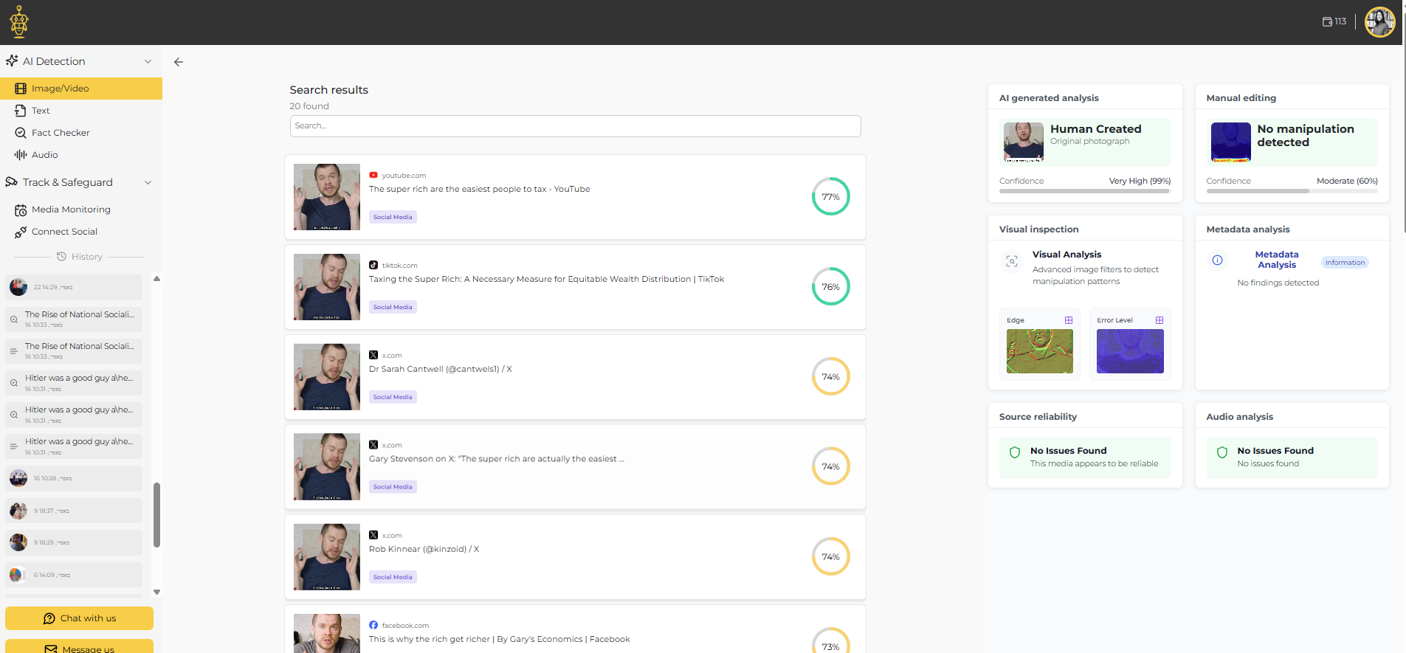Open the Rob Kinnear X result

click(575, 557)
